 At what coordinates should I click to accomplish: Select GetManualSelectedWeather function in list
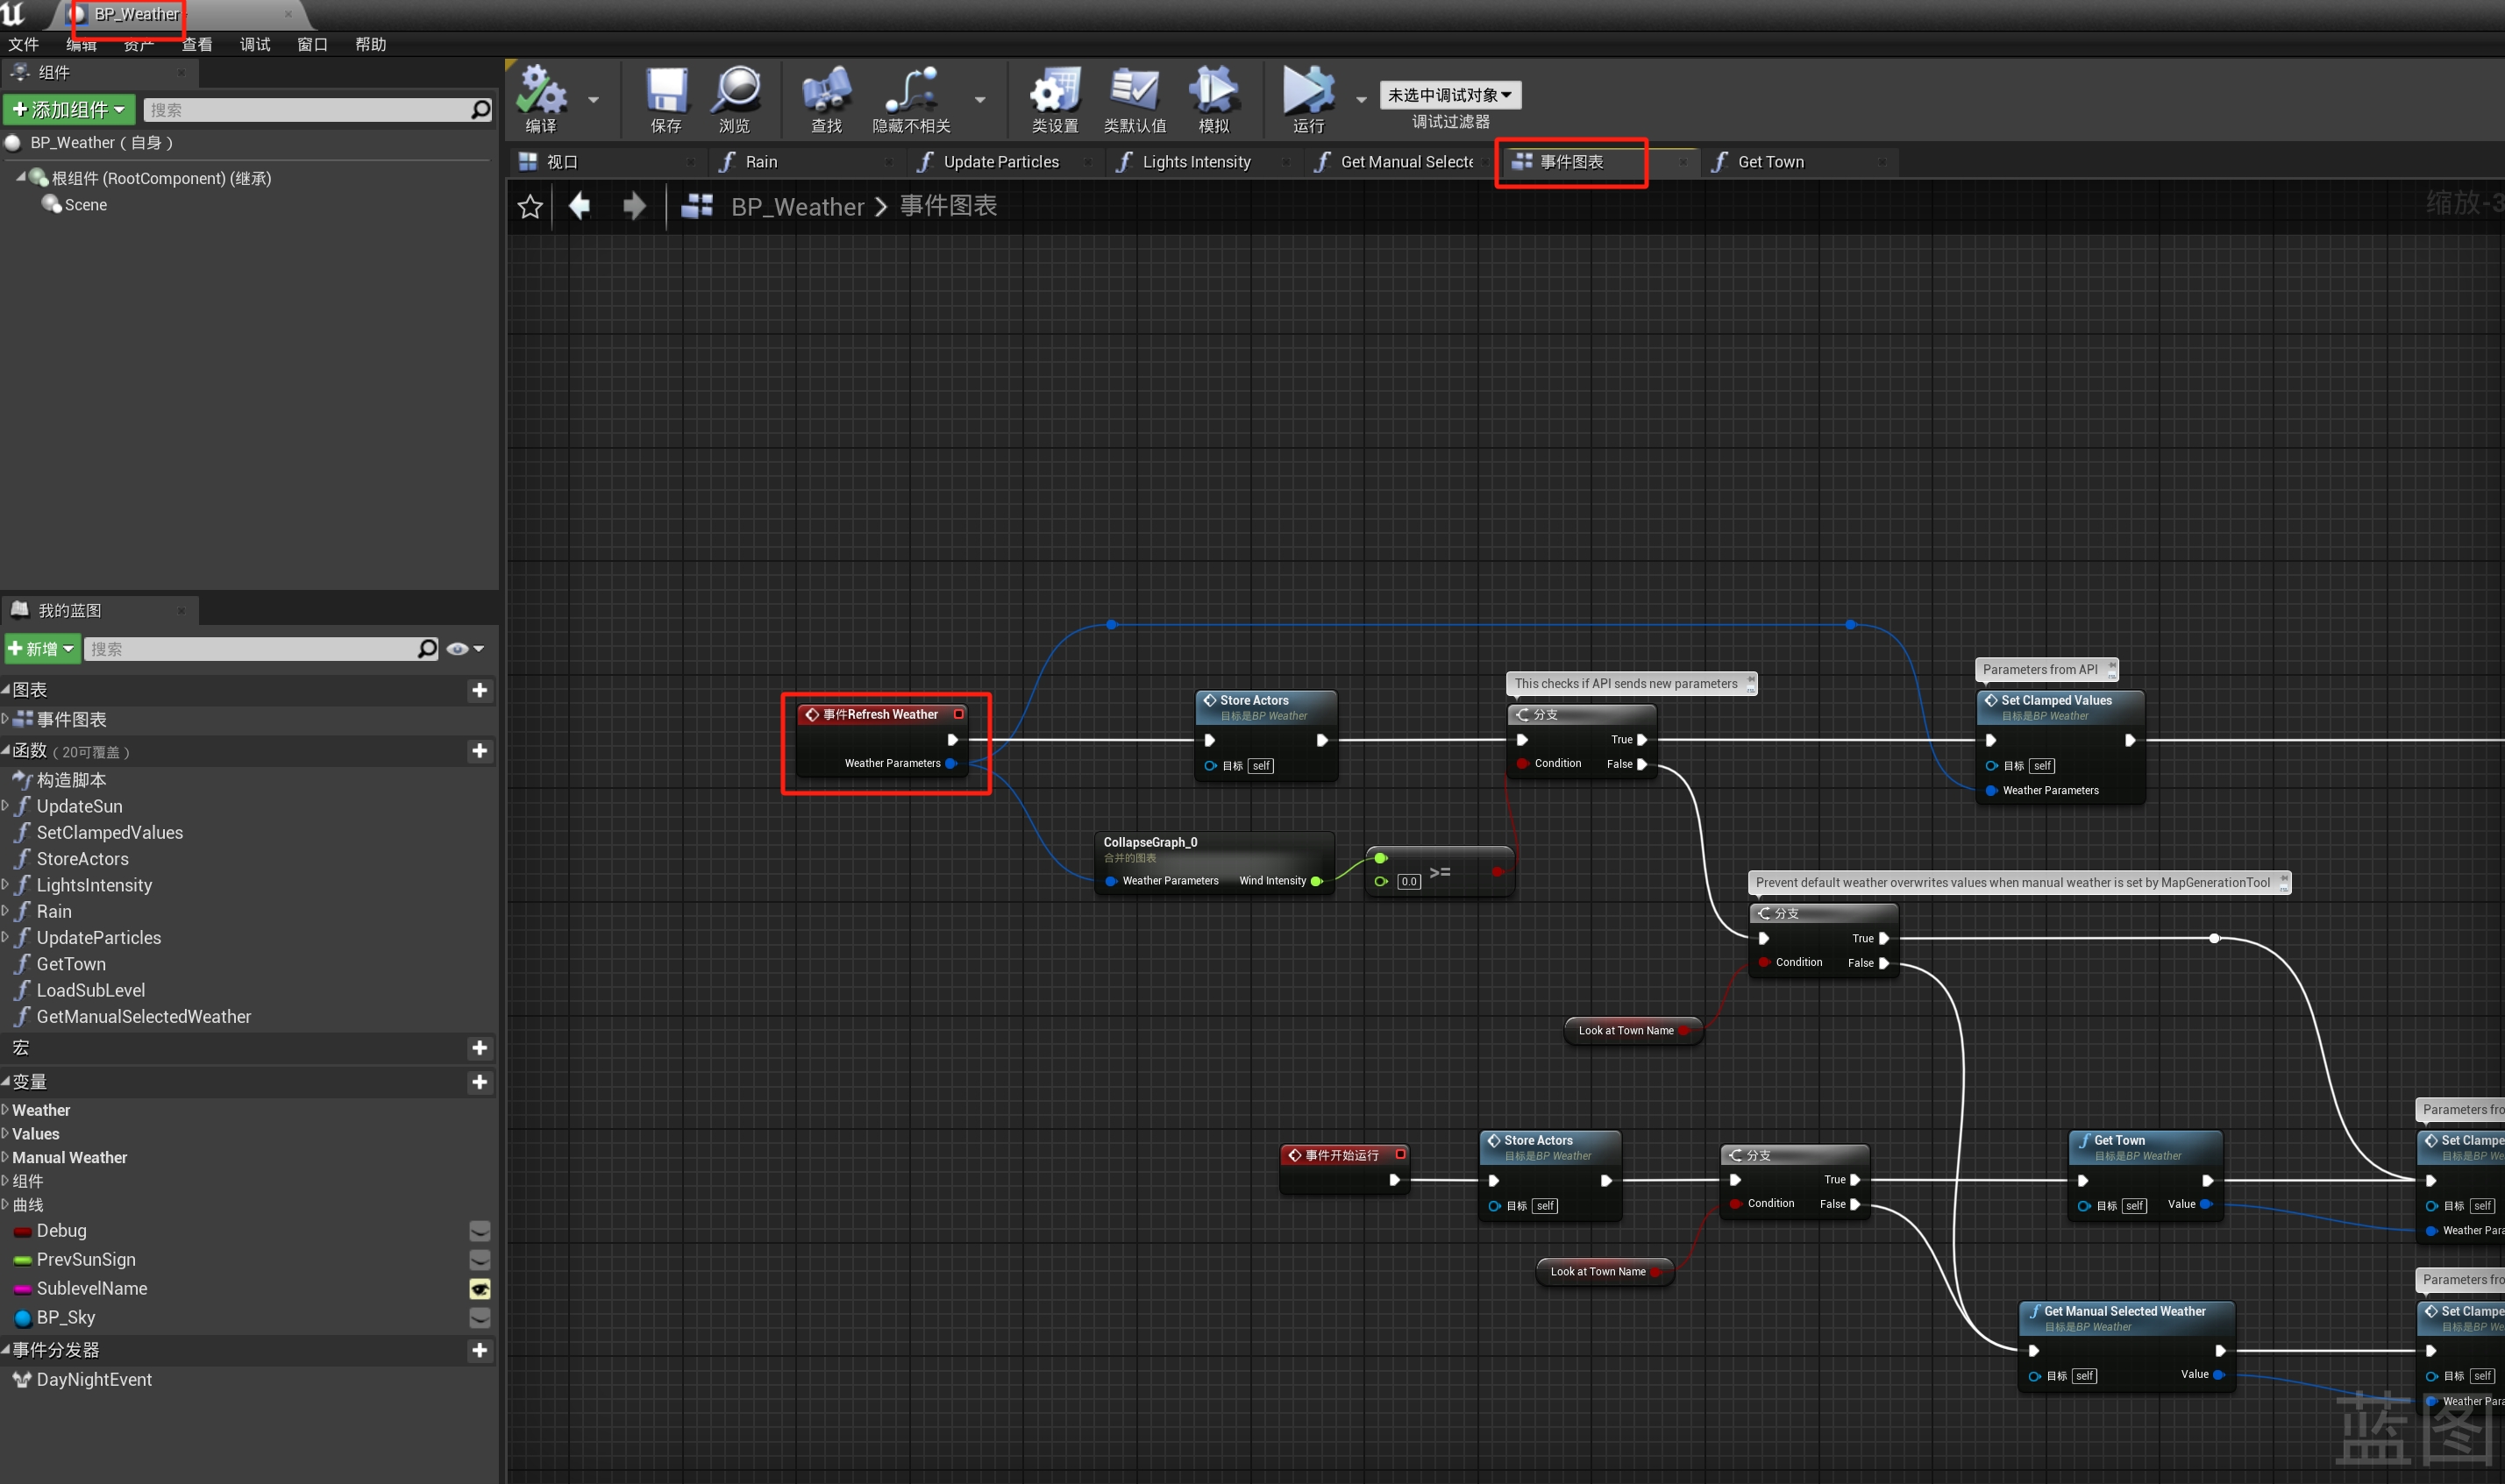tap(143, 1017)
